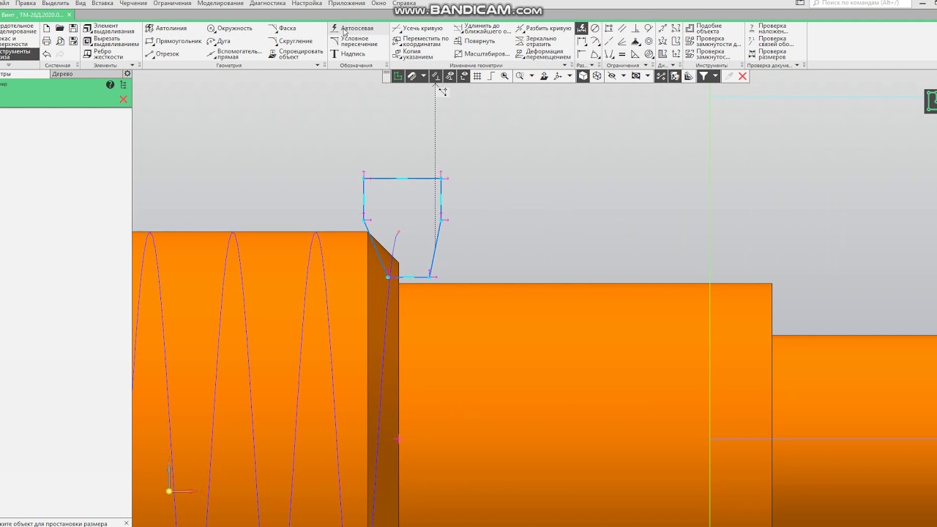Click Ребро жесткости tool
Screen dimensions: 937x527
(102, 54)
